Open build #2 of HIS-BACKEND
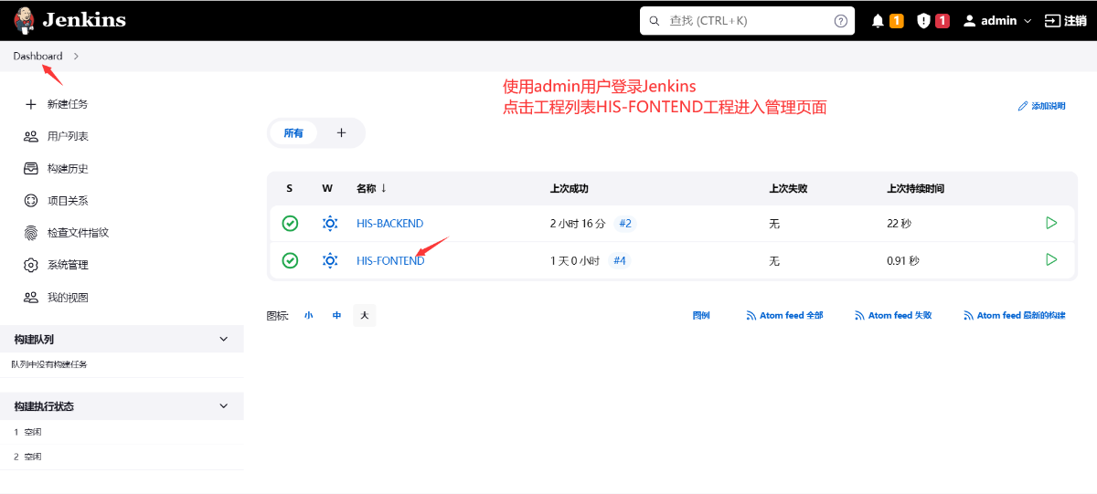The width and height of the screenshot is (1097, 494). 625,223
